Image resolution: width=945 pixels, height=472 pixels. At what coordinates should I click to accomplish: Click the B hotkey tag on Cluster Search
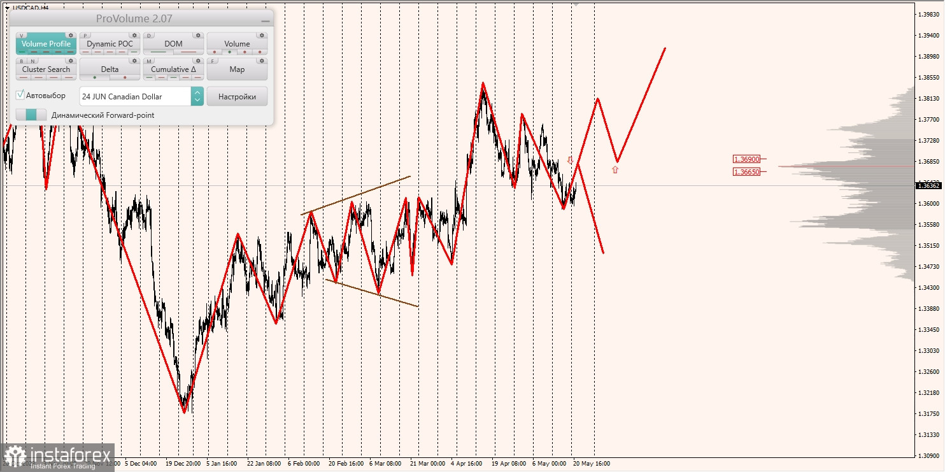pos(22,61)
